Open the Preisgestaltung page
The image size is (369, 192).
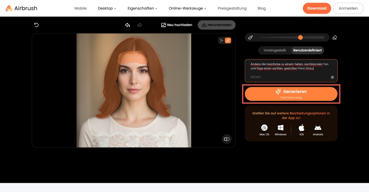tap(232, 8)
